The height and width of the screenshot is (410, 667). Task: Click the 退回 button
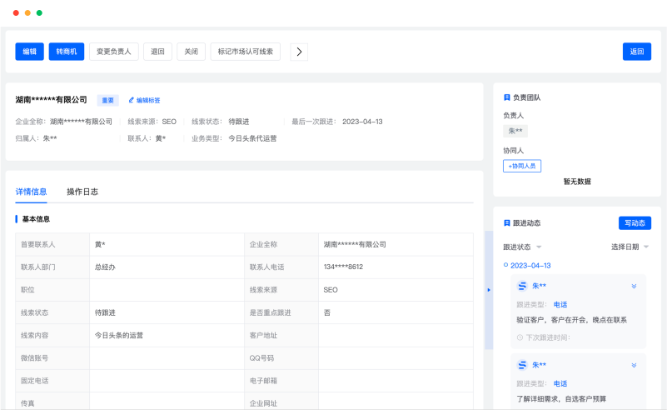tap(157, 52)
